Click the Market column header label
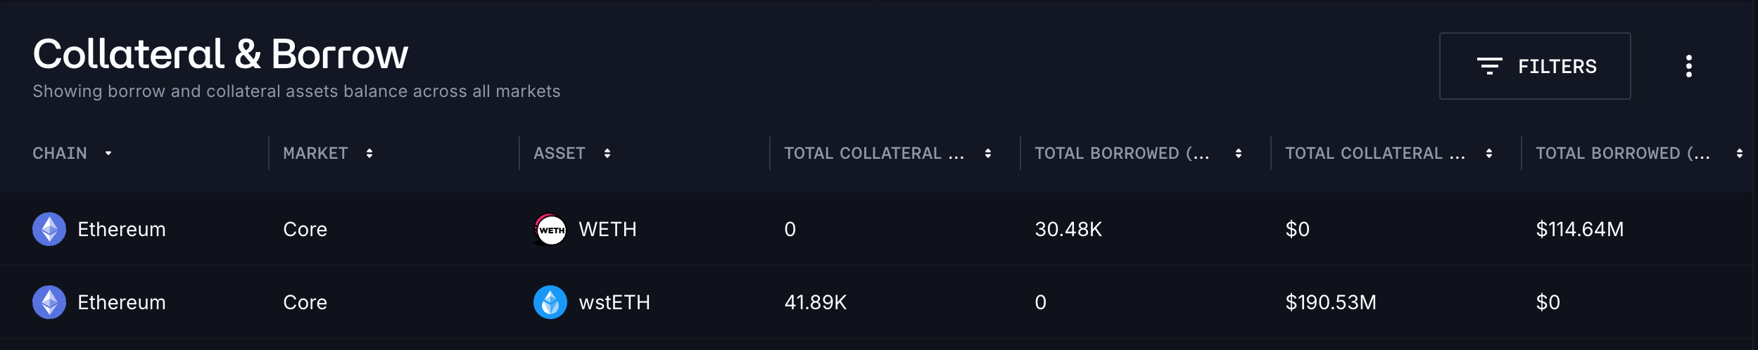Screen dimensions: 1758x350 click(315, 153)
